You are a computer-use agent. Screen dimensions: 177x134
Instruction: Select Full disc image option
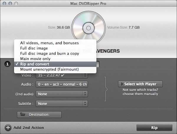[x=55, y=48]
